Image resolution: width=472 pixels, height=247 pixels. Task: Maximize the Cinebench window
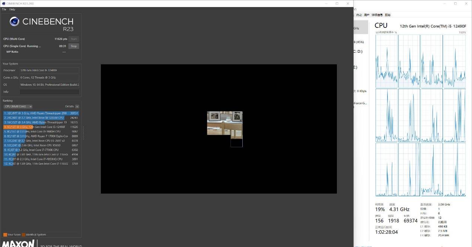pos(337,3)
